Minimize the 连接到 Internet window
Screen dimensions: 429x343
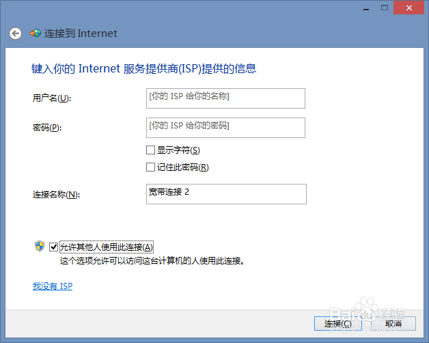click(366, 8)
